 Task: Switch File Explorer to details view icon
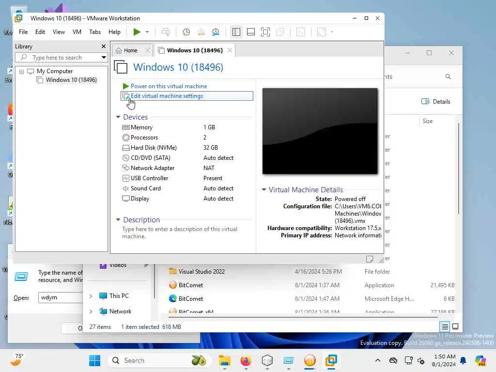tap(445, 327)
